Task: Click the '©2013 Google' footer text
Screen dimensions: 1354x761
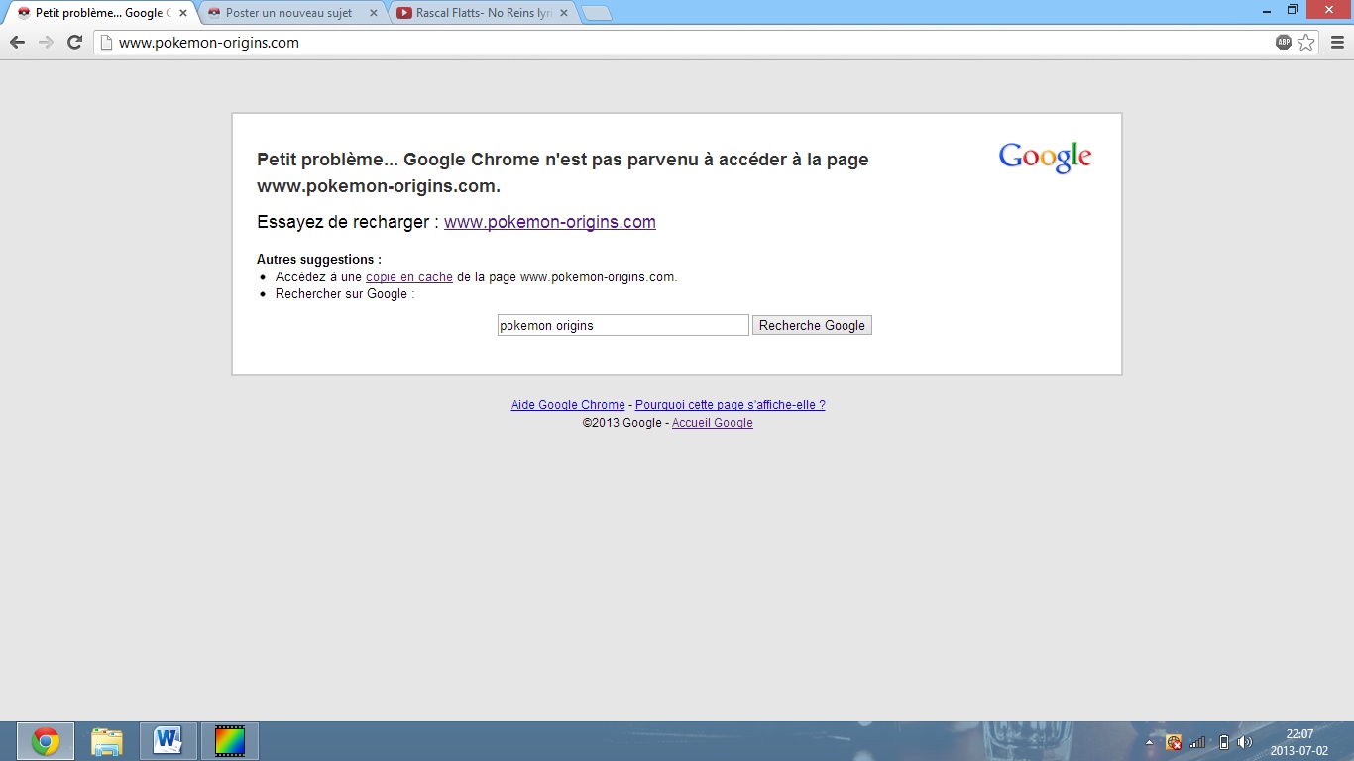Action: [621, 423]
